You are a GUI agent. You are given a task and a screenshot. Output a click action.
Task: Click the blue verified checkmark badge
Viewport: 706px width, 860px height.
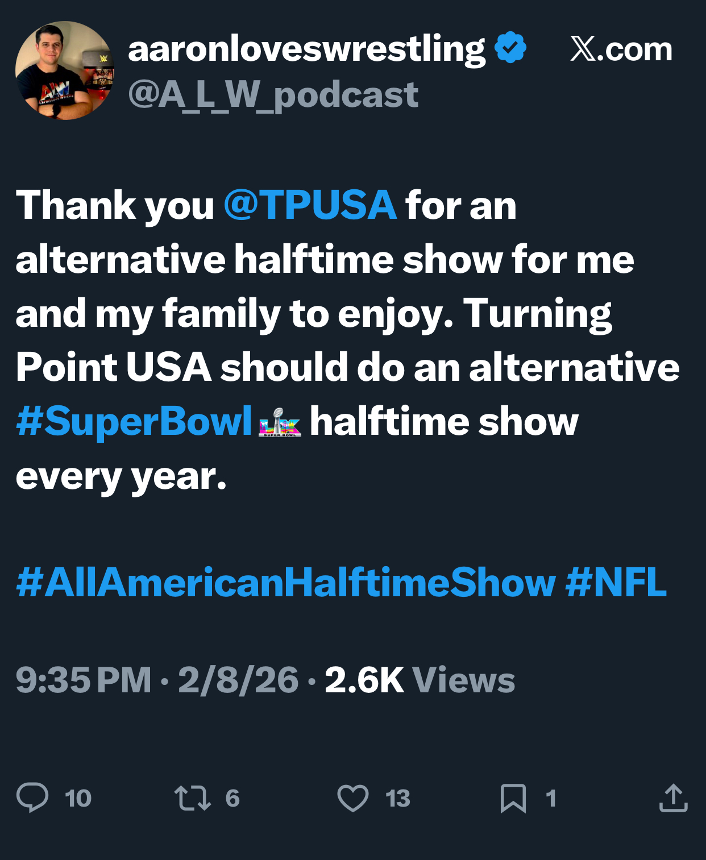510,48
